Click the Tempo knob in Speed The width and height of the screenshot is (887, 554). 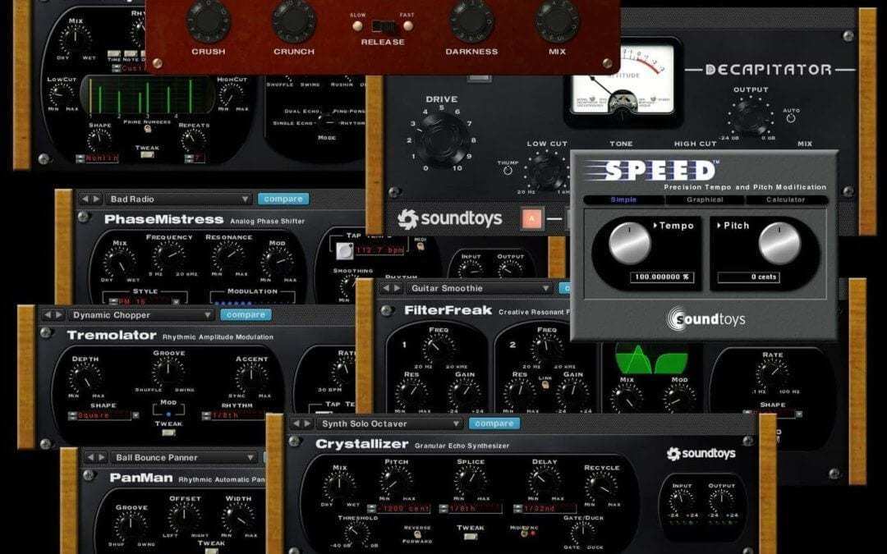click(x=630, y=243)
